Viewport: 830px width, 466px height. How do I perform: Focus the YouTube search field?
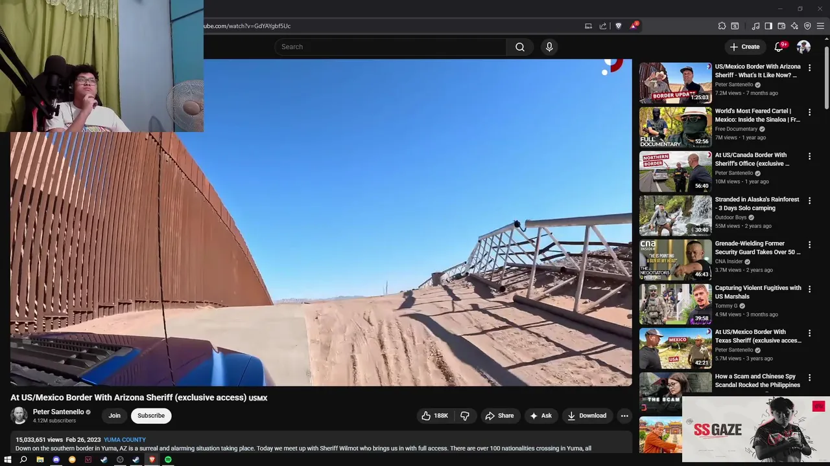[x=390, y=47]
